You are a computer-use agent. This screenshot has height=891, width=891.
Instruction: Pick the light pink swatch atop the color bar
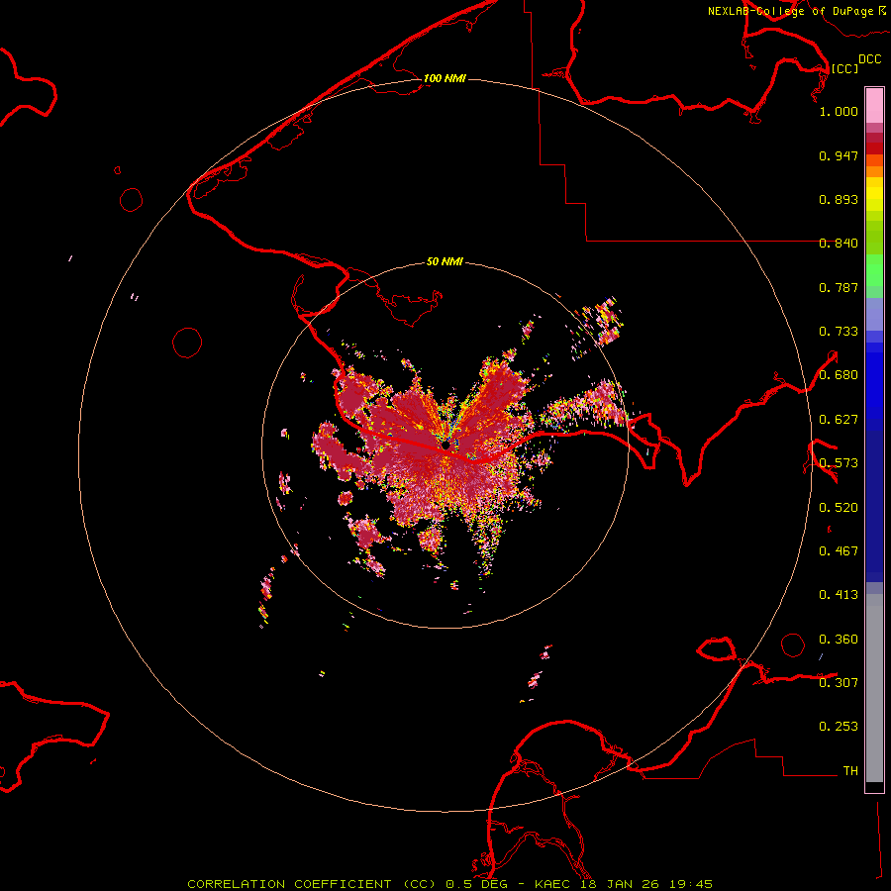(874, 105)
